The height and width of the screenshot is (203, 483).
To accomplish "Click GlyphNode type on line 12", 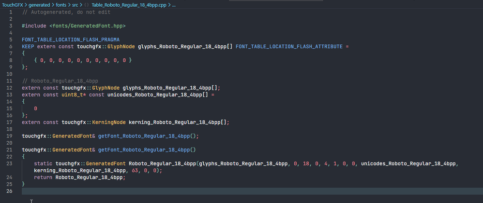I will 106,88.
